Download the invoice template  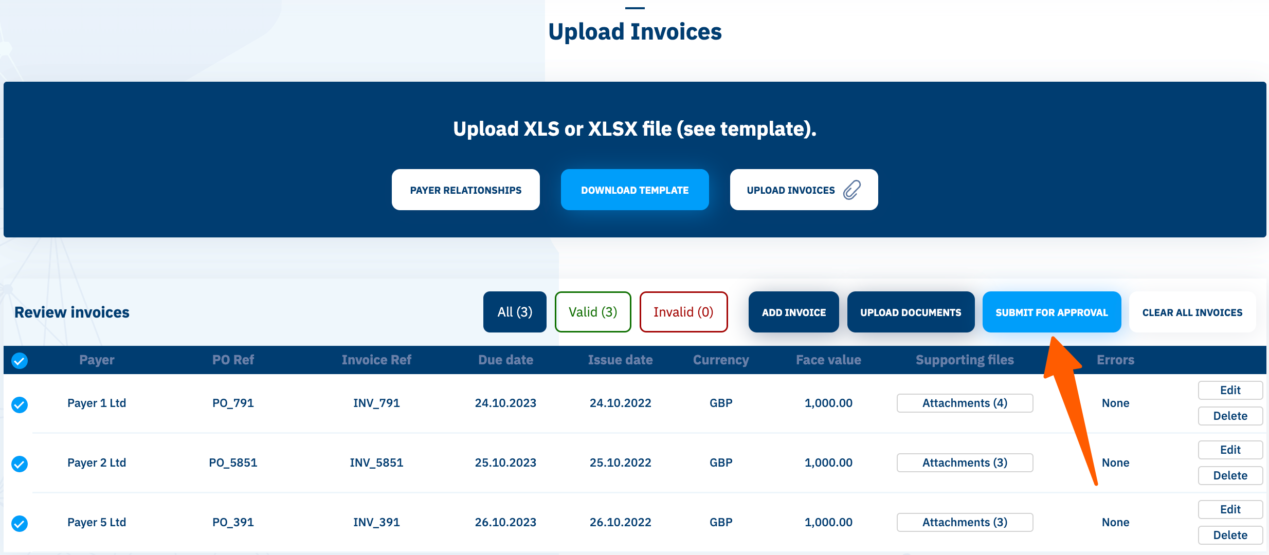tap(635, 190)
